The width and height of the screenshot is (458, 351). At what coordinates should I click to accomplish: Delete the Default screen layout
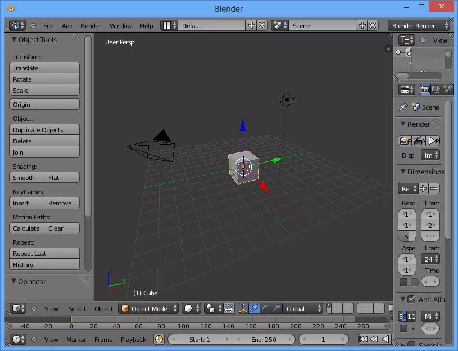coord(262,26)
